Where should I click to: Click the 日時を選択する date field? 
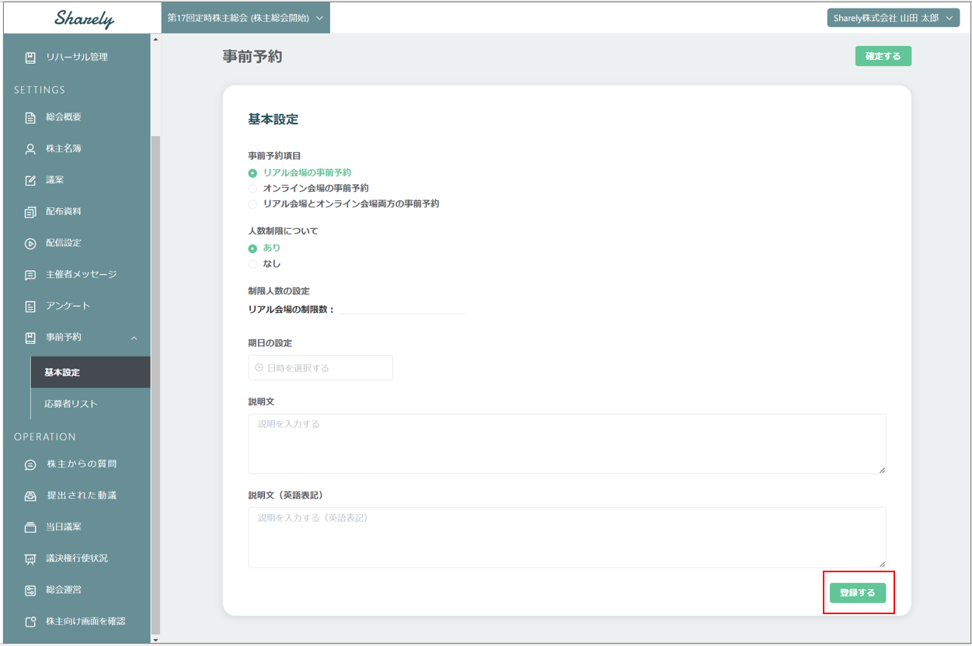(x=320, y=368)
